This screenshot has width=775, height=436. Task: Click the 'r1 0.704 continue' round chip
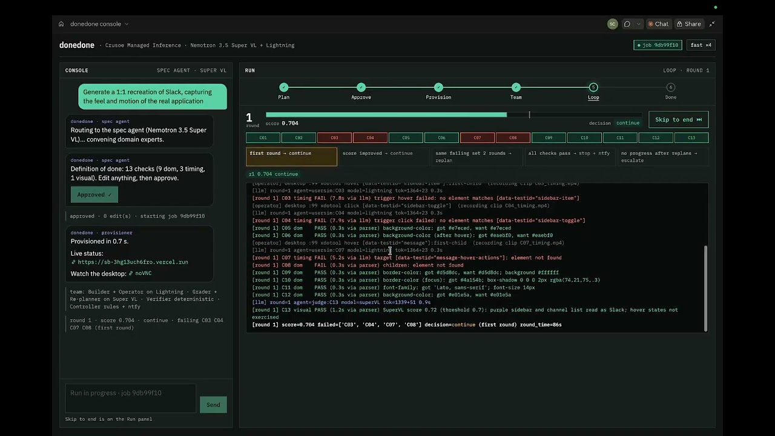point(273,174)
